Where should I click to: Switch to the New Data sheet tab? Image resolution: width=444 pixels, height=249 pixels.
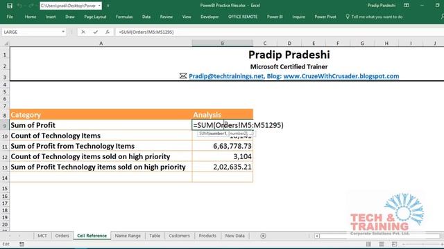[234, 236]
